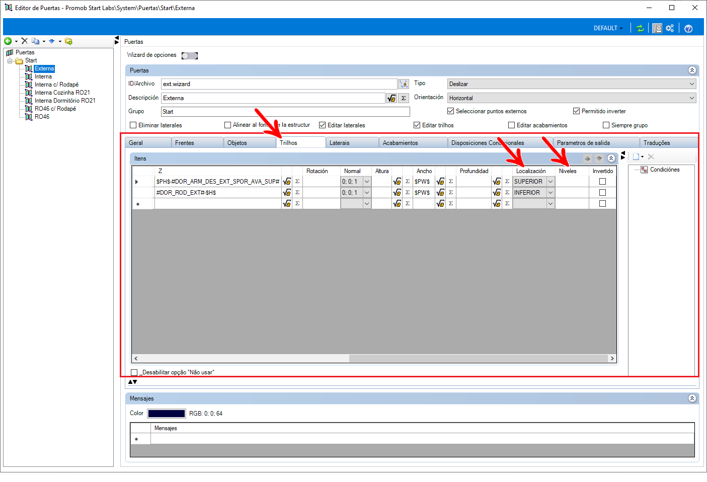Click the copy documents icon in the tree toolbar

[x=35, y=41]
